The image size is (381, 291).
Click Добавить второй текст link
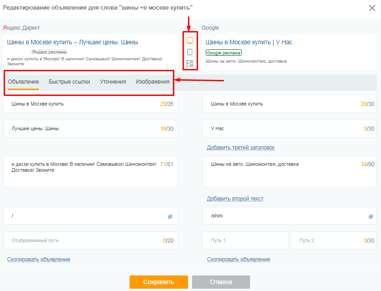[235, 199]
